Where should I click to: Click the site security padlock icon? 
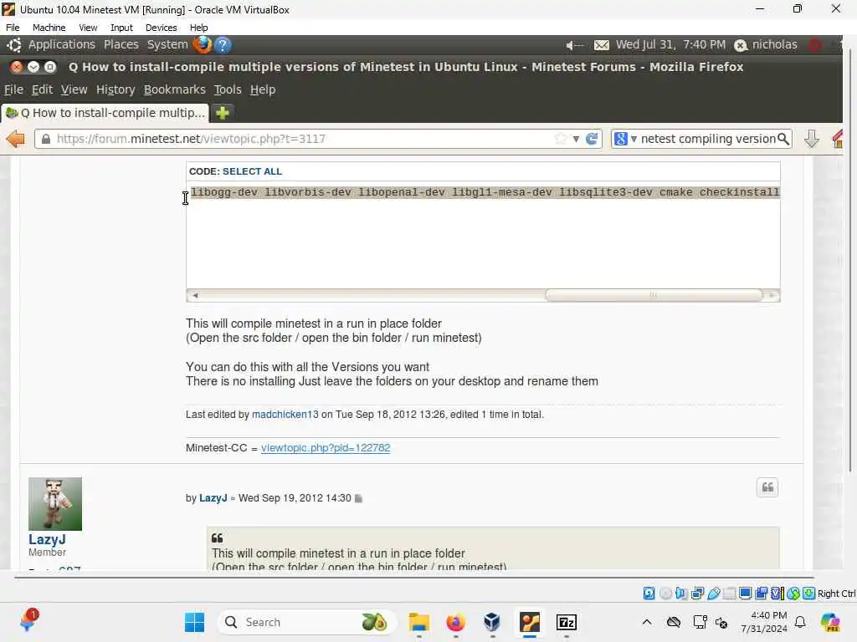point(46,139)
